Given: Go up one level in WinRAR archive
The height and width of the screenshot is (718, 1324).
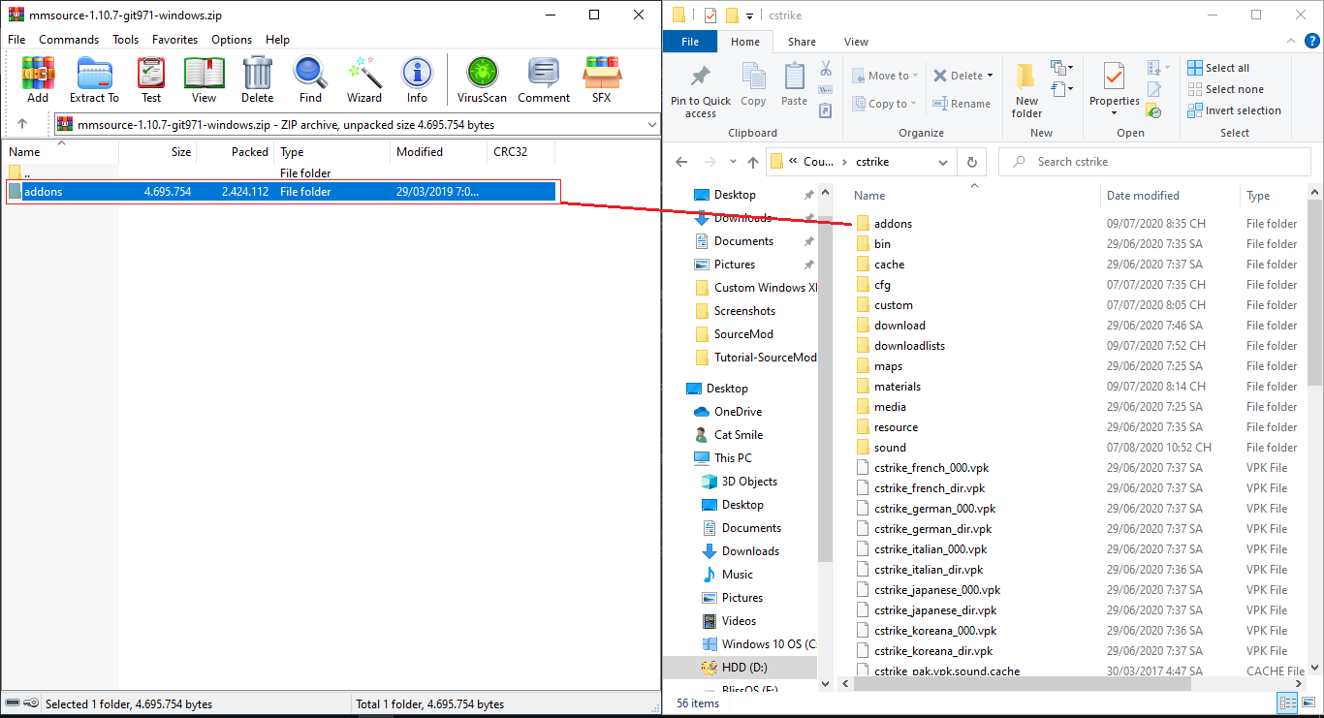Looking at the screenshot, I should (x=22, y=124).
